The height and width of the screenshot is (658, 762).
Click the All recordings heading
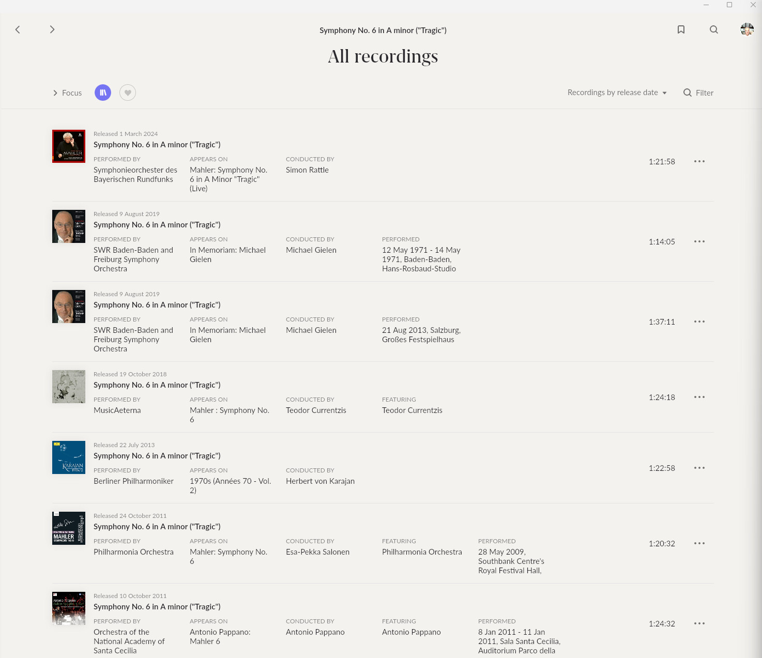pos(383,56)
